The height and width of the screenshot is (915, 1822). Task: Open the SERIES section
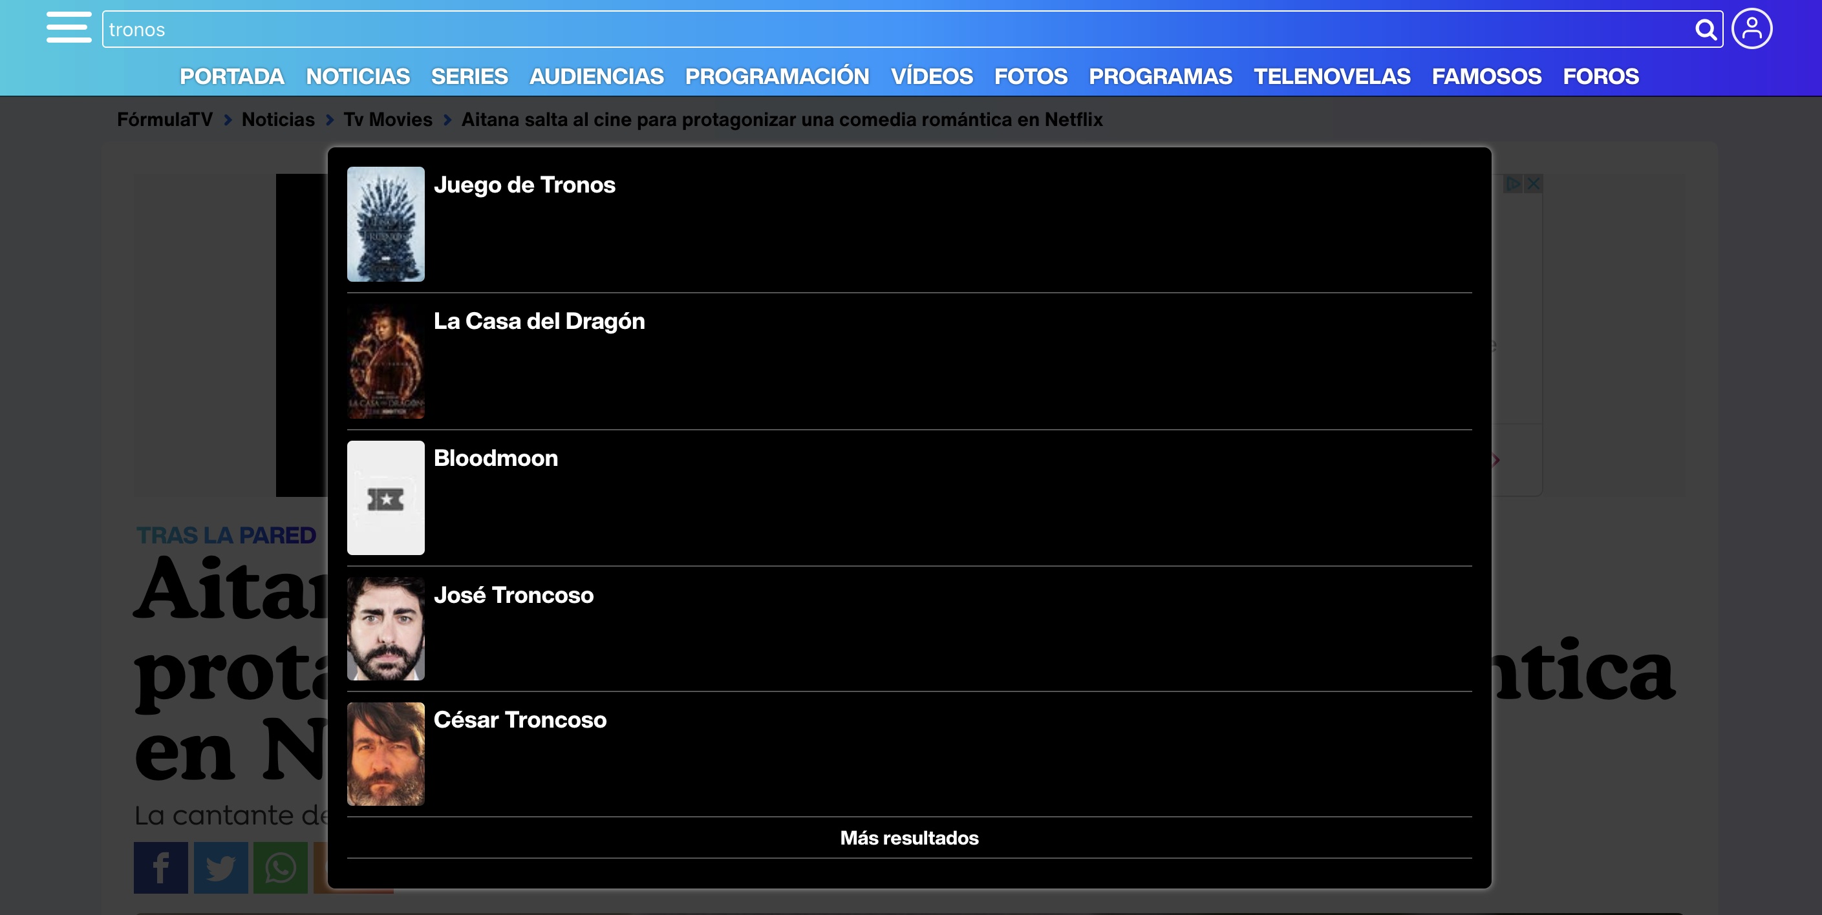(x=469, y=76)
